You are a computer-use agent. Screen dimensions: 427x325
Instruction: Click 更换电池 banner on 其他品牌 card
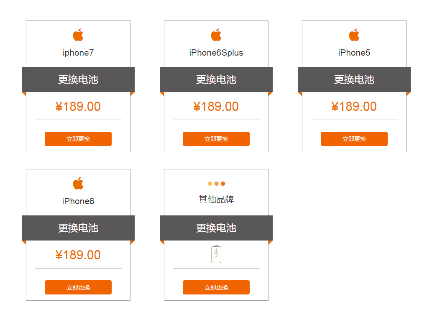tap(216, 228)
